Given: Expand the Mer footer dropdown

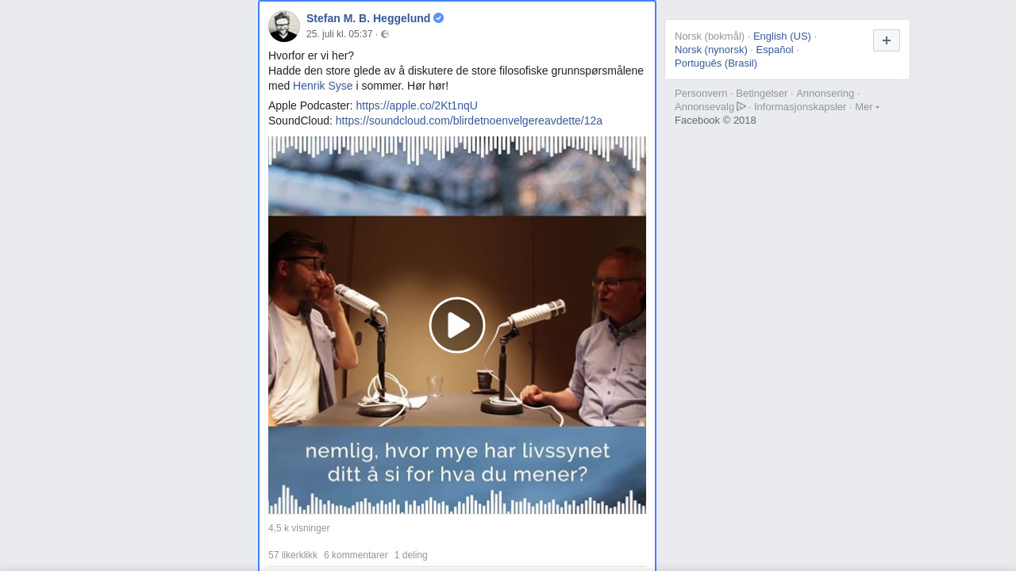Looking at the screenshot, I should [x=867, y=106].
